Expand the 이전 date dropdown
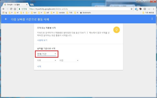 tap(69, 60)
